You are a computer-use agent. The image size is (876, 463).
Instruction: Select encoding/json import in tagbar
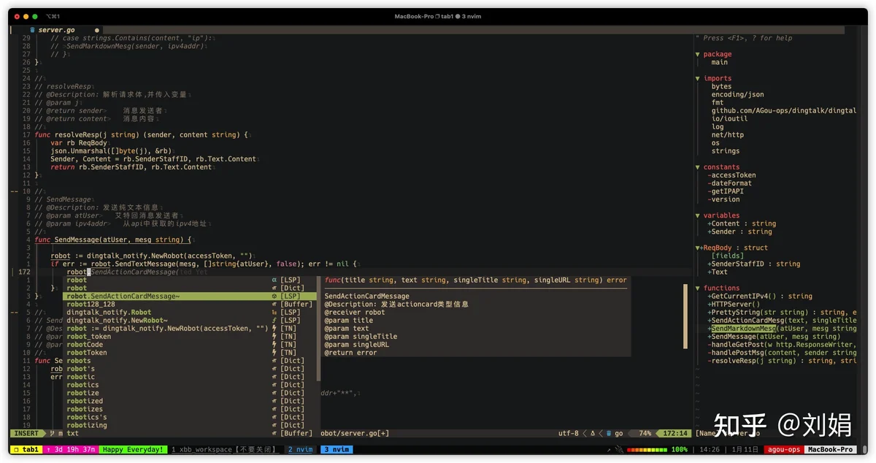tap(738, 94)
